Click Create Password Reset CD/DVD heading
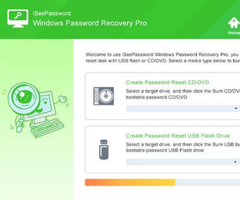The height and width of the screenshot is (200, 240). click(167, 82)
